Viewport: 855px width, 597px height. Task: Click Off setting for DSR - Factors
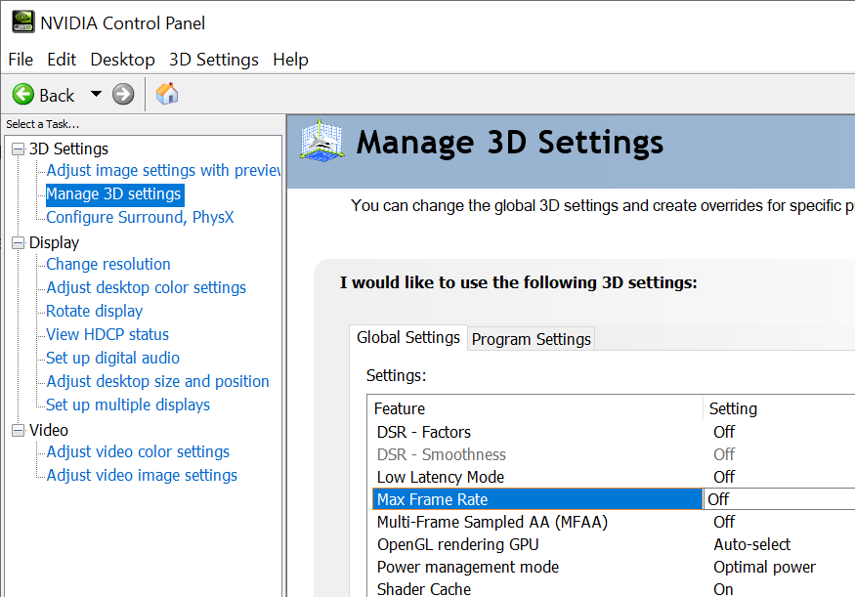click(x=724, y=432)
